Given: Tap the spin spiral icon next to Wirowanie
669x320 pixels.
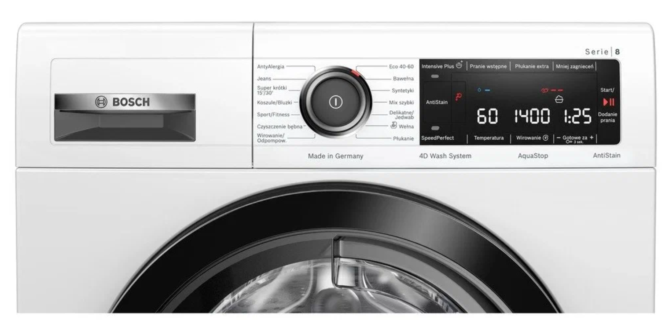Looking at the screenshot, I should tap(545, 138).
